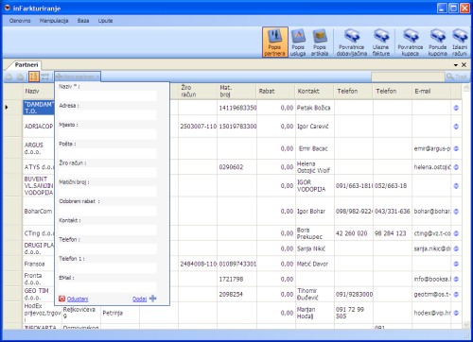Click the blue round icon in Igor Carević row
This screenshot has height=342, width=473.
click(x=456, y=127)
